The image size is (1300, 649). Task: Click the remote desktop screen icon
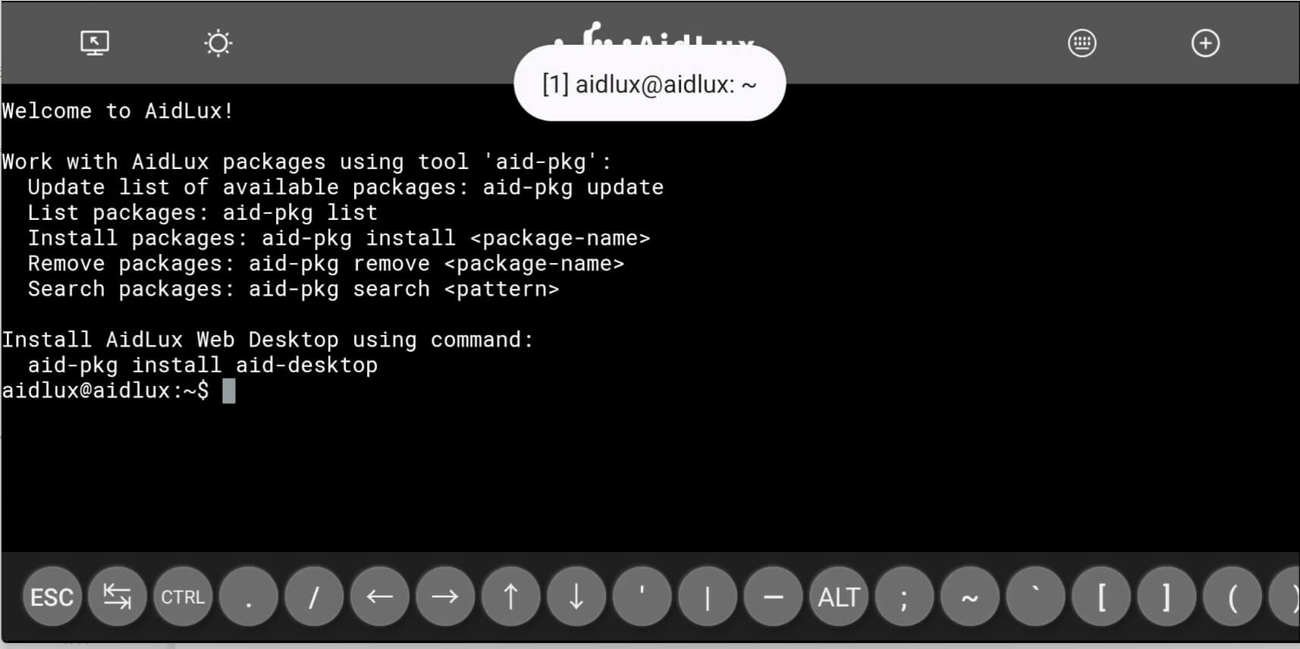pyautogui.click(x=95, y=43)
